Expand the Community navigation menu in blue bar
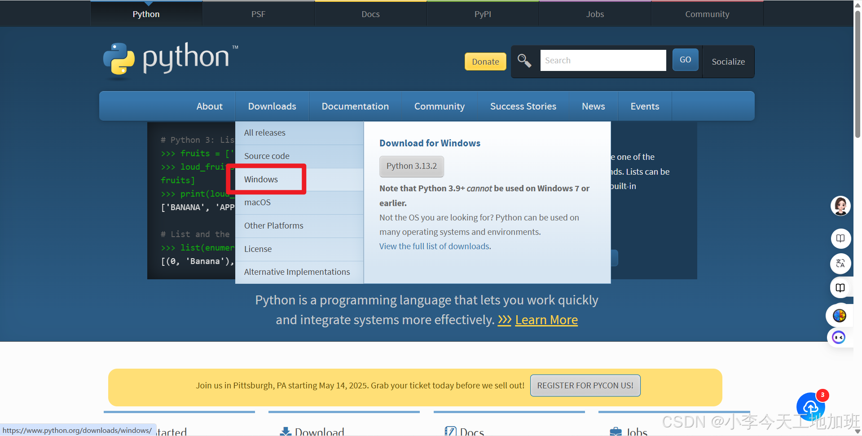 pyautogui.click(x=440, y=106)
